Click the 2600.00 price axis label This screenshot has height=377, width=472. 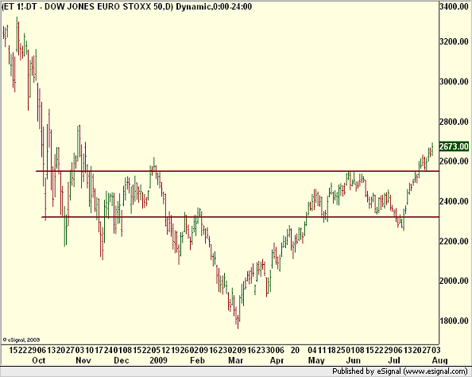(x=454, y=161)
